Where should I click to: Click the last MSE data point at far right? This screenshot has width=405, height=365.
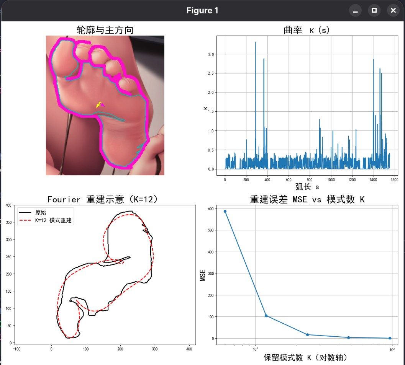click(x=390, y=338)
